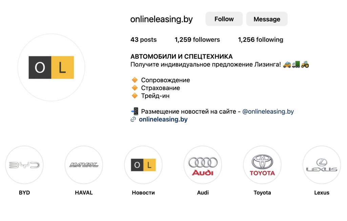Visit the onlineleasing.by website link

pyautogui.click(x=163, y=119)
